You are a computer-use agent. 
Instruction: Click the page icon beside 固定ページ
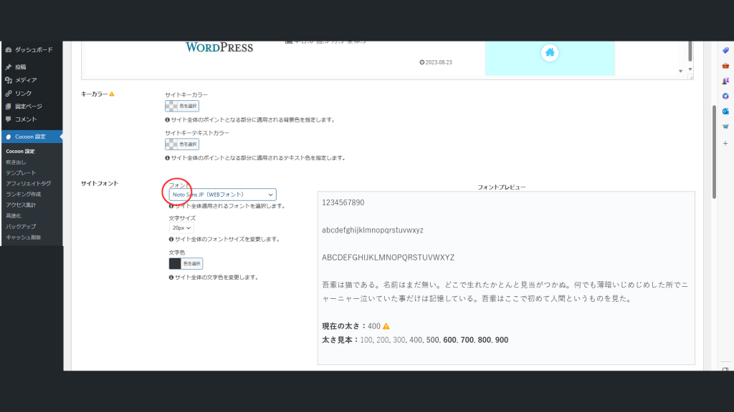(9, 106)
